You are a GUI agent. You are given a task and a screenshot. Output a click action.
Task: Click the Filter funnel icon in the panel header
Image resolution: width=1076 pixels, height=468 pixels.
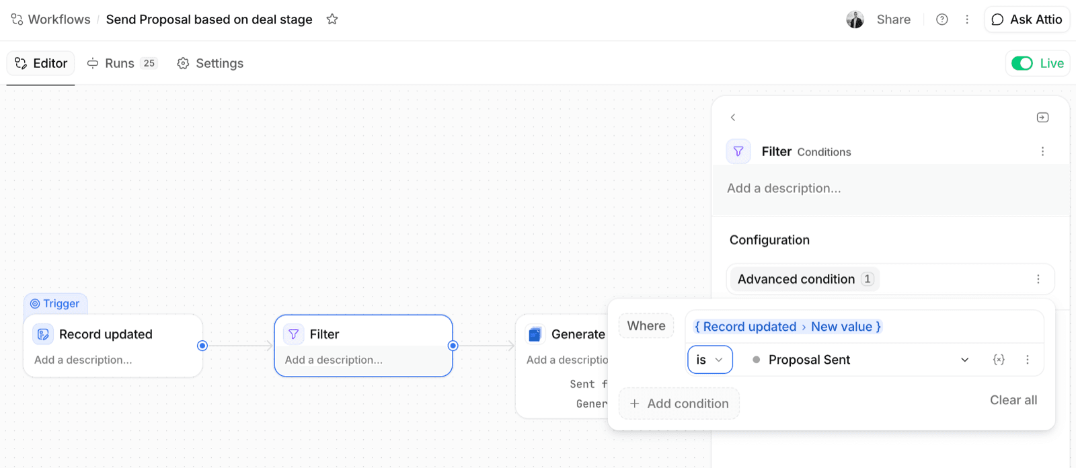738,151
